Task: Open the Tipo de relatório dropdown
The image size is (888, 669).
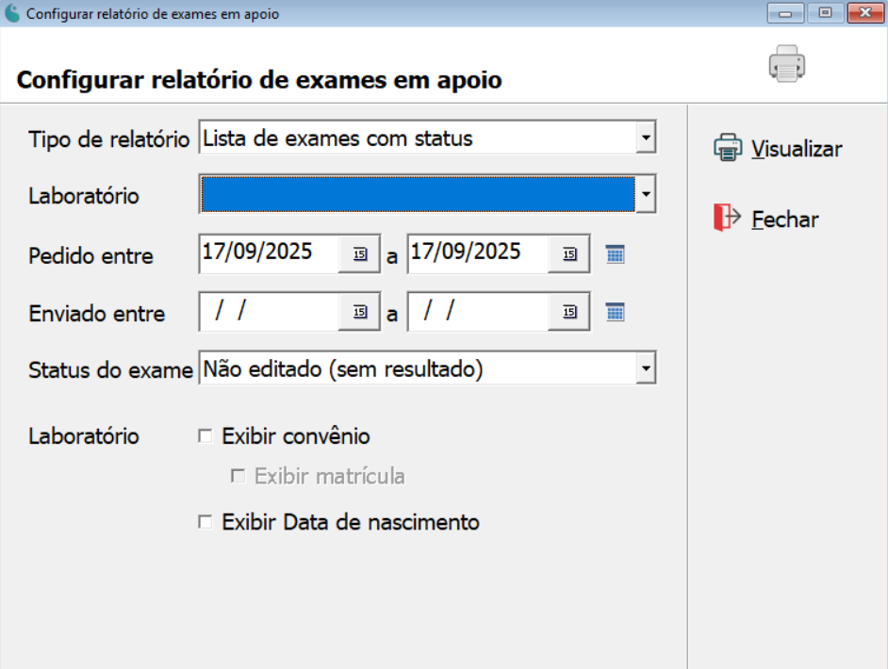Action: pyautogui.click(x=648, y=139)
